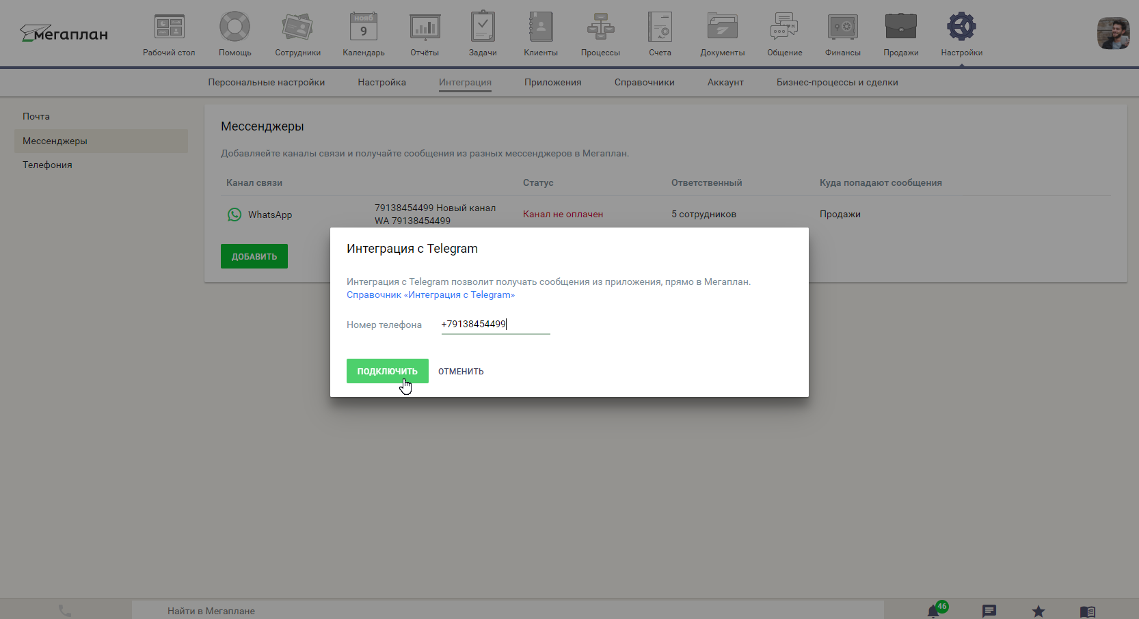
Task: Open Бизнес-процессы и сделки tab
Action: 837,82
